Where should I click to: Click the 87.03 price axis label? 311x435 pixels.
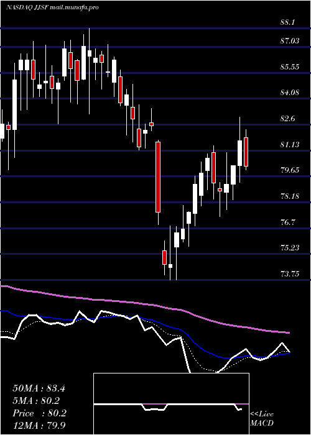click(290, 41)
